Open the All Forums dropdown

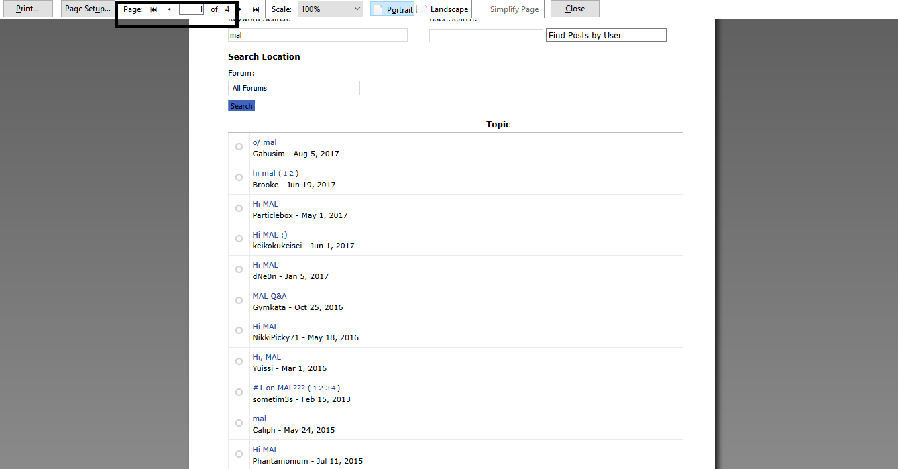294,88
